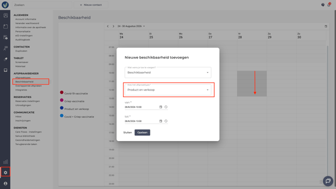
Task: Click the 'Covid-19 vaccinatie' legend label
Action: pos(76,93)
